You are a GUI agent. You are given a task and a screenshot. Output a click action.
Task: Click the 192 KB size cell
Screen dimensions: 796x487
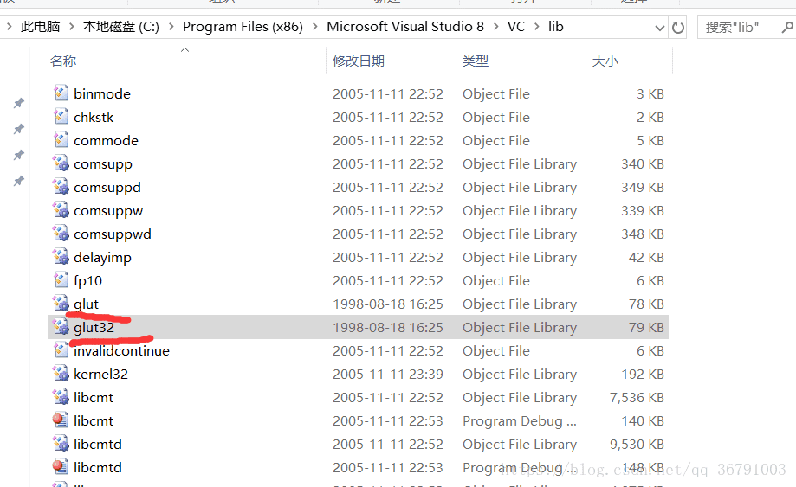pyautogui.click(x=643, y=374)
